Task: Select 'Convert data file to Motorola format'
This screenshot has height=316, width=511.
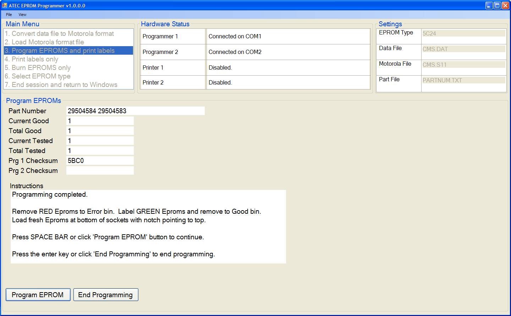Action: click(x=68, y=33)
